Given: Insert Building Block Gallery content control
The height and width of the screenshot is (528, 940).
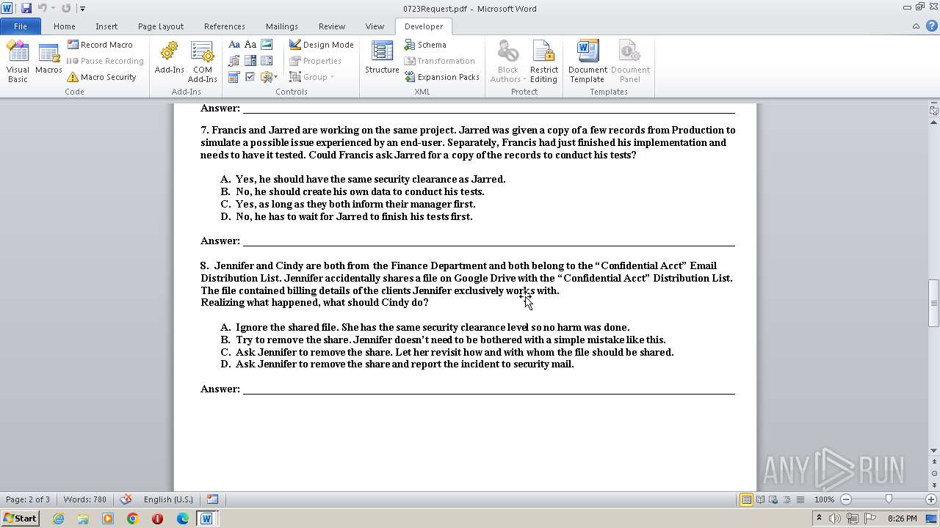Looking at the screenshot, I should (x=234, y=61).
